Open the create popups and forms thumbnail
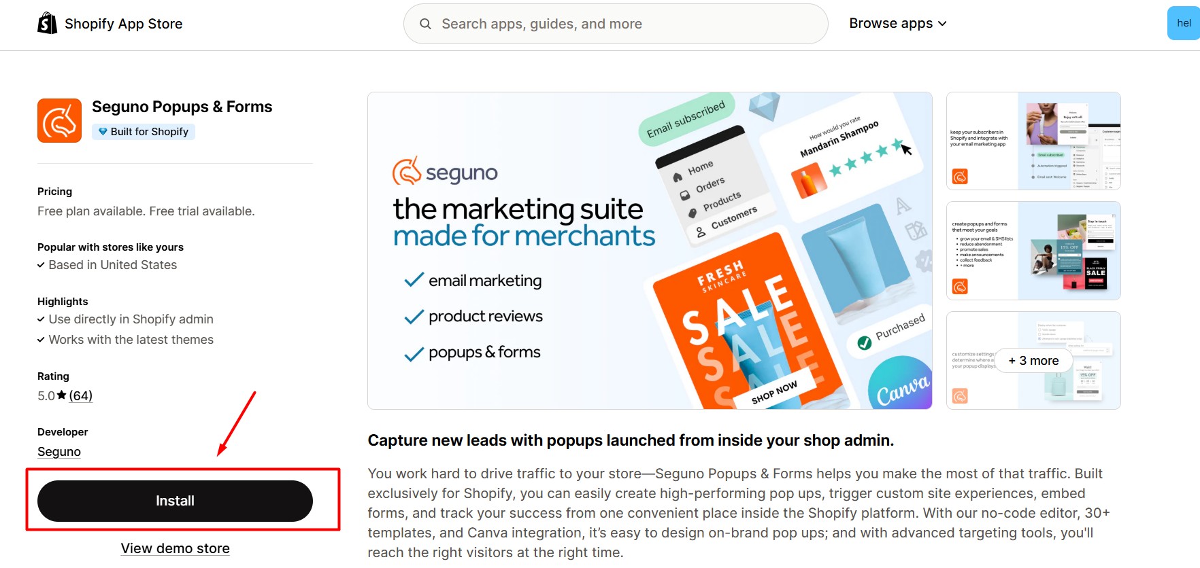1200x568 pixels. point(1033,251)
